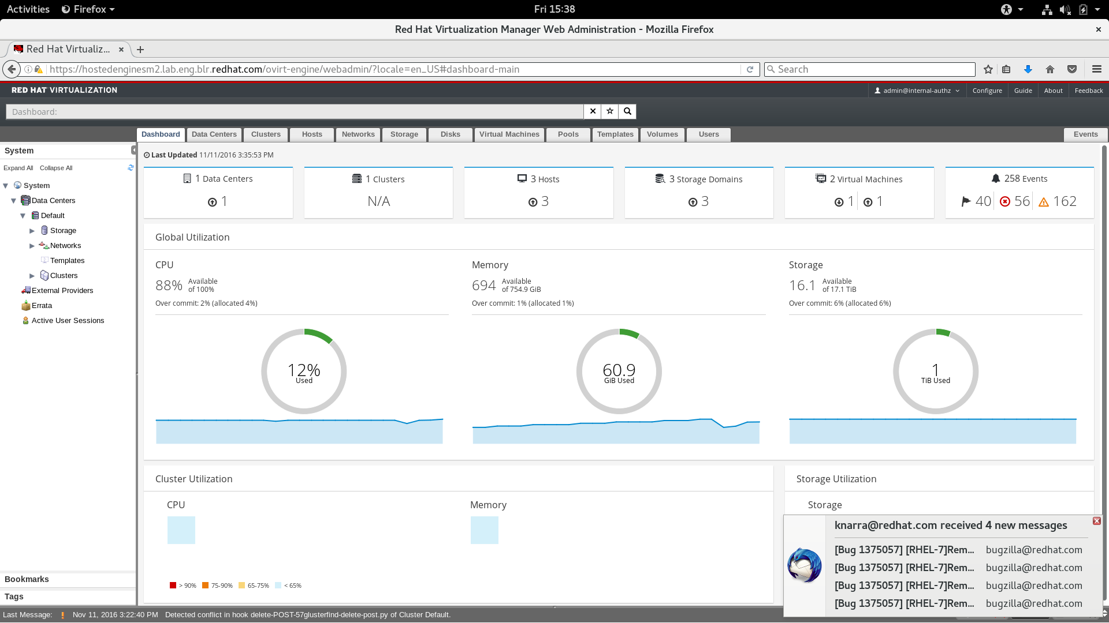
Task: Switch to the Virtual Machines tab
Action: point(509,134)
